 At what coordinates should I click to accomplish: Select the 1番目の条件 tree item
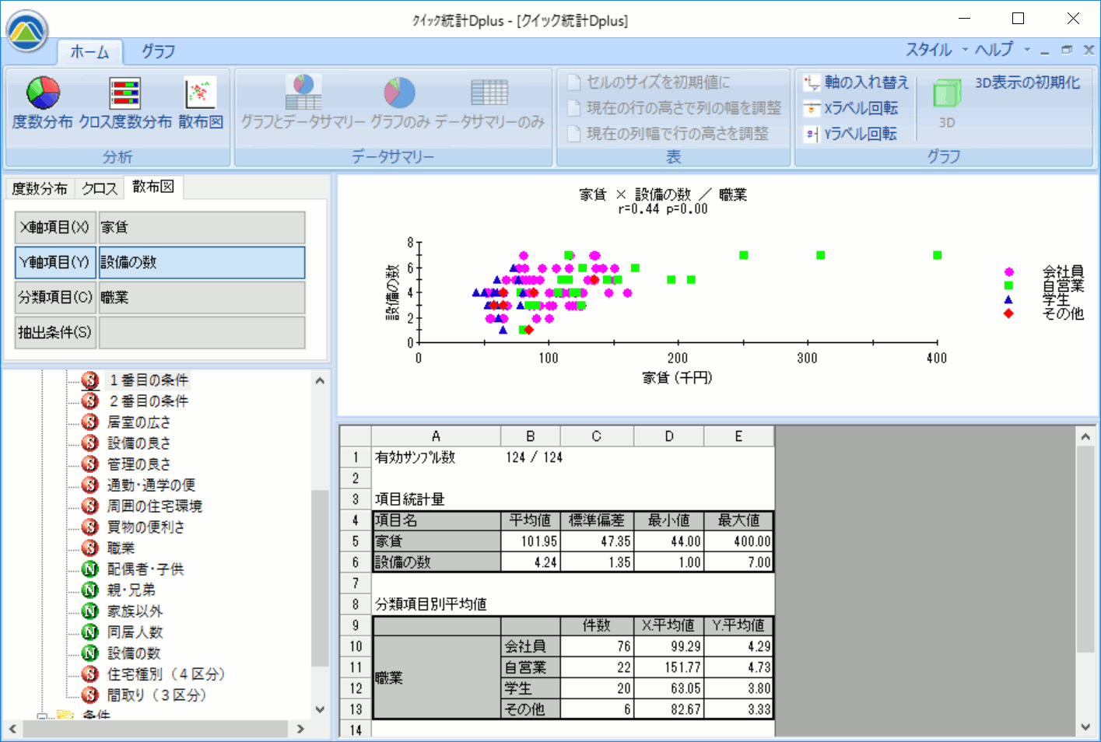(x=149, y=380)
